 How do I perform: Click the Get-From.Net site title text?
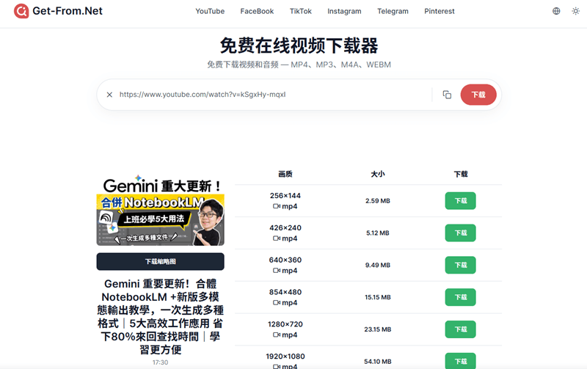pos(68,11)
